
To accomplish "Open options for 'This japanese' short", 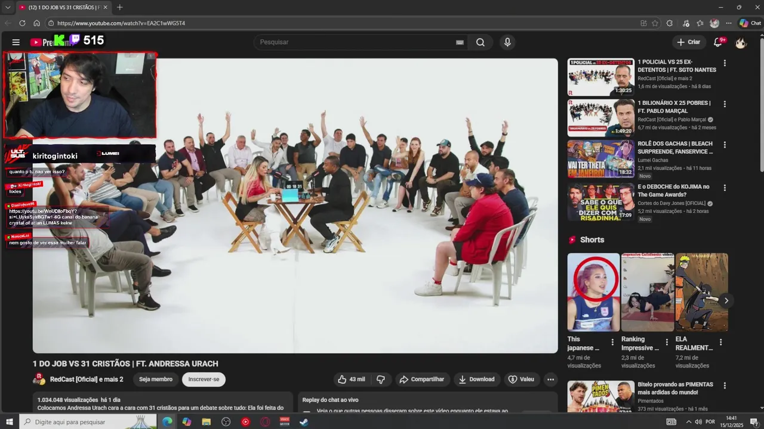I will [612, 343].
